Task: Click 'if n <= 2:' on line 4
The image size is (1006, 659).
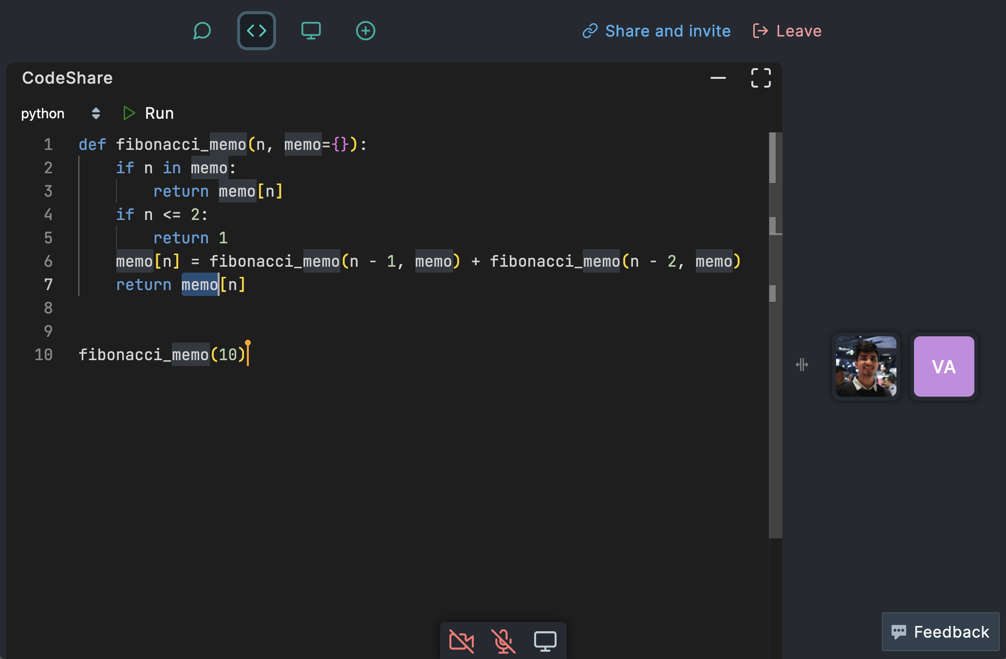Action: click(x=162, y=215)
